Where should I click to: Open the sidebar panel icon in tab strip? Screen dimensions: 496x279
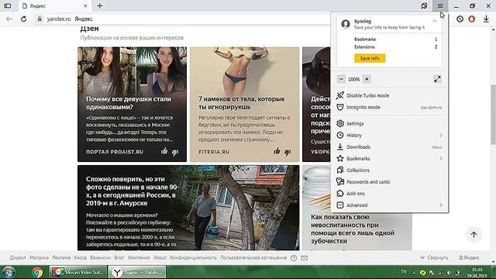coord(8,5)
